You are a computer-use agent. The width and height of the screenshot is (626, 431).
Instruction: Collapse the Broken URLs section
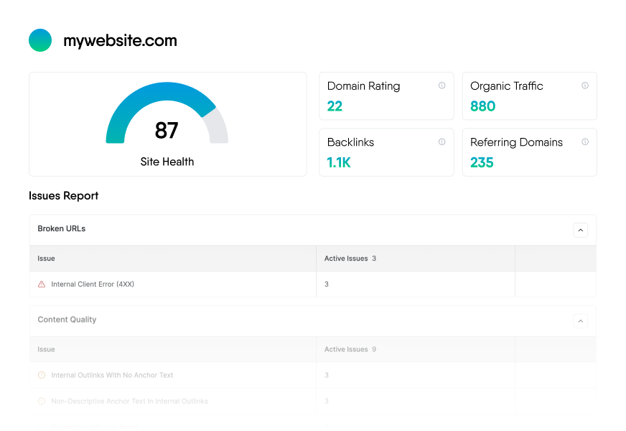coord(580,230)
